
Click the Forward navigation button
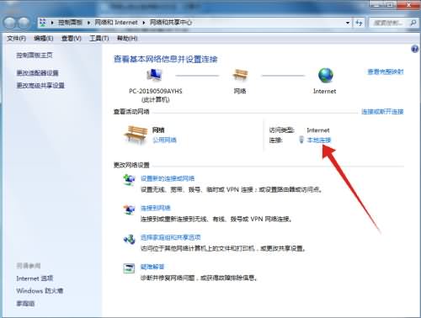click(24, 23)
